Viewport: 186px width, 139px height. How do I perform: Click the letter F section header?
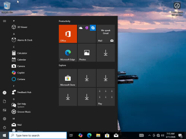pyautogui.click(x=14, y=86)
